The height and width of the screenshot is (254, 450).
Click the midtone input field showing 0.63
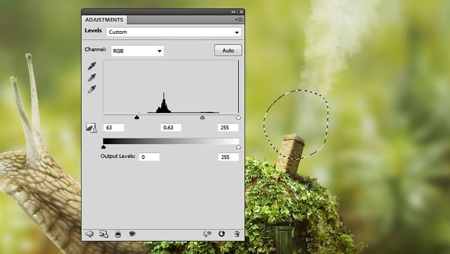(x=171, y=128)
